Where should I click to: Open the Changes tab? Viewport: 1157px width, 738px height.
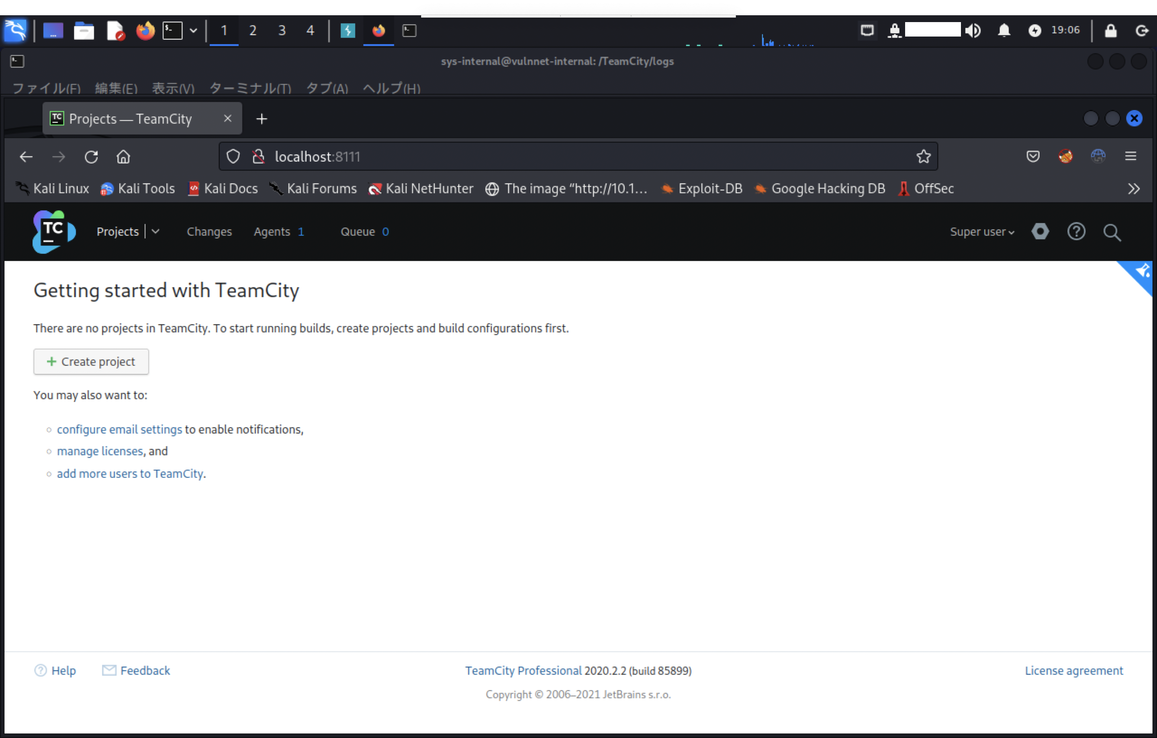(x=209, y=232)
